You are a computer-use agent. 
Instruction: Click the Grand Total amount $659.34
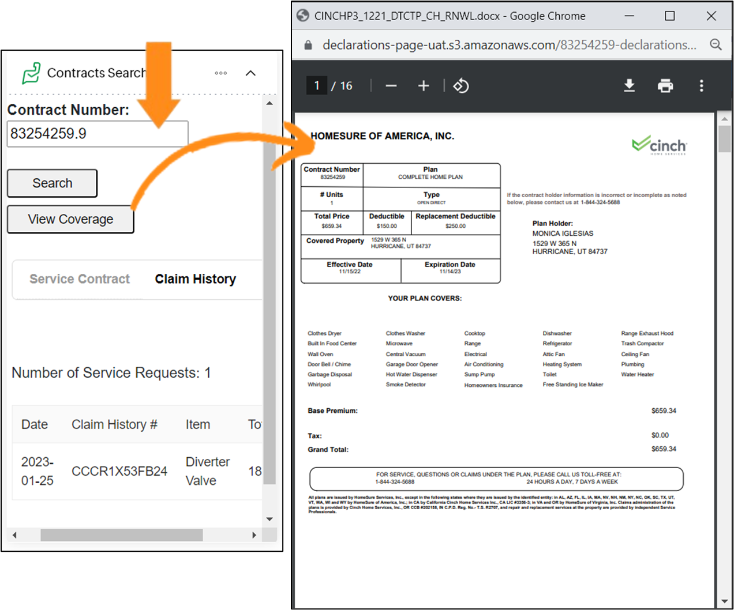[x=664, y=449]
